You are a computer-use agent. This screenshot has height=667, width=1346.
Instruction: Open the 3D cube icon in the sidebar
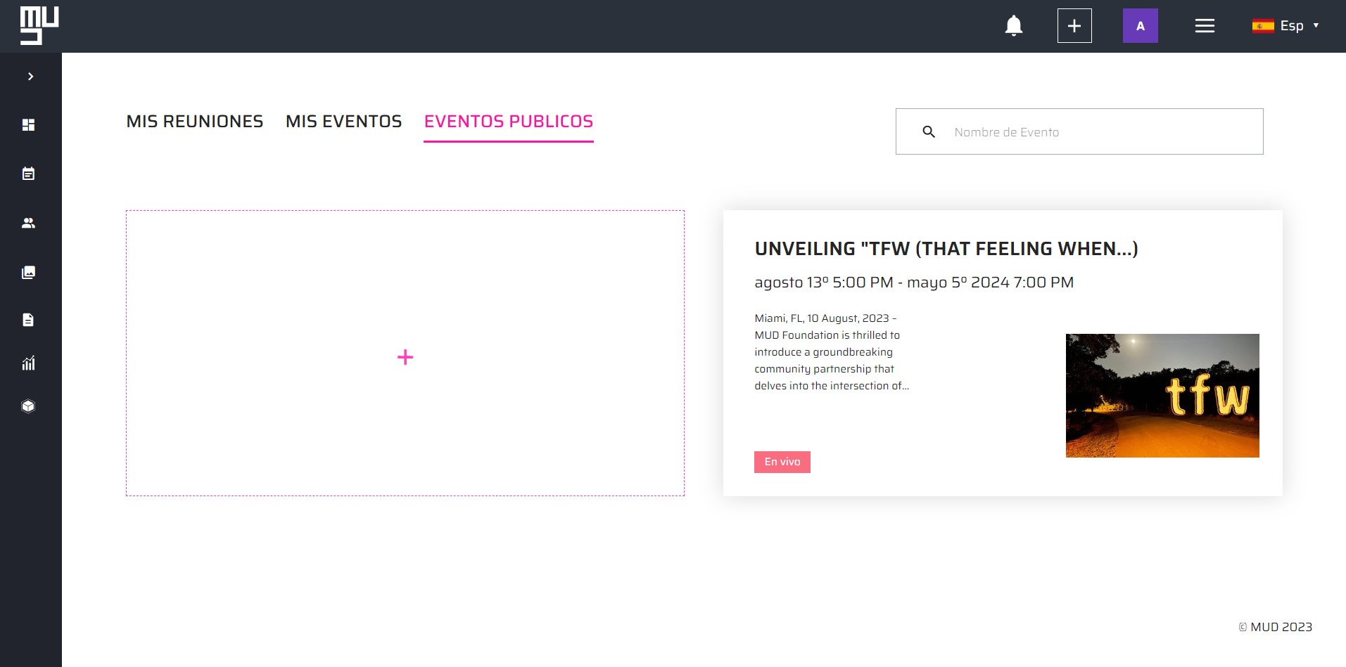tap(28, 406)
